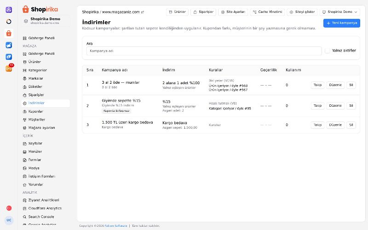Open Ürünler from the top toolbar

[x=177, y=12]
